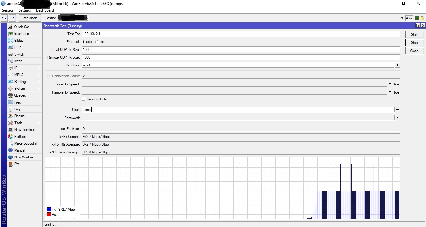
Task: Expand the IP submenu arrow
Action: coord(39,68)
